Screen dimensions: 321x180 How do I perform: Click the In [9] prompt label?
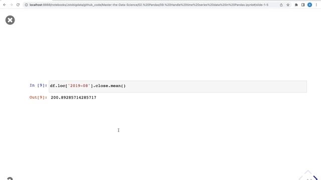coord(38,85)
